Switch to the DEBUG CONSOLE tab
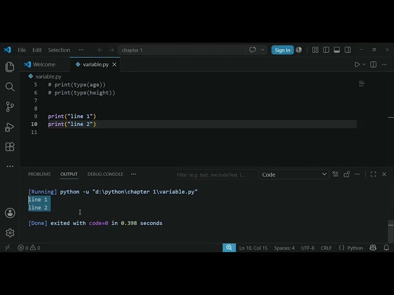The height and width of the screenshot is (295, 394). click(x=105, y=174)
